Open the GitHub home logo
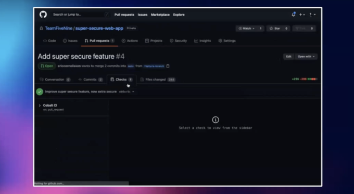Screen dimensions: 354x194 click(x=43, y=15)
